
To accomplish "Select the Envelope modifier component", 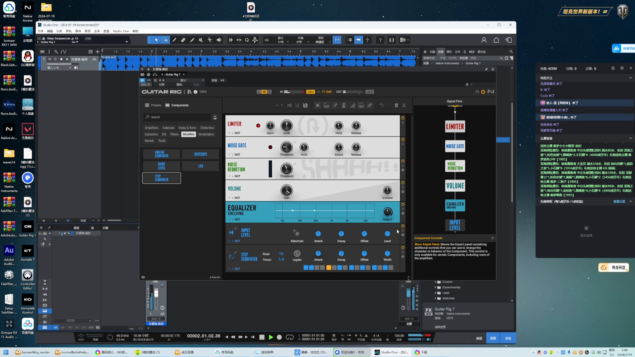I will (200, 154).
